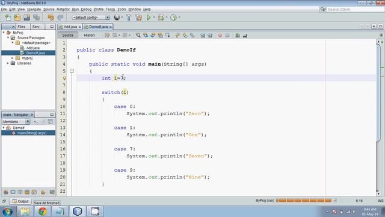Click the Find Next Occurrence icon
The width and height of the screenshot is (385, 217).
click(153, 36)
